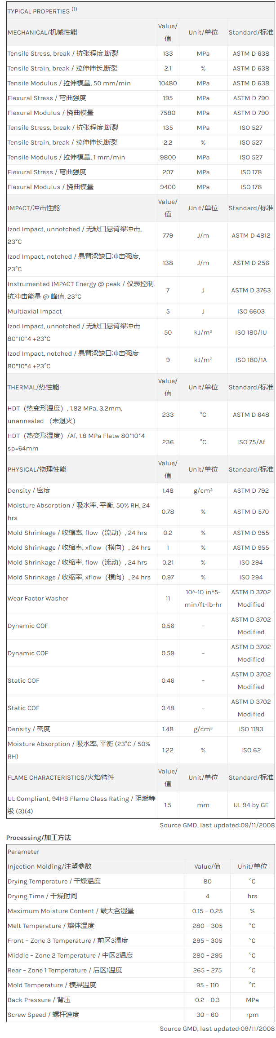
Task: Click the Melt Temperature value 280 - 305
Action: tap(207, 926)
